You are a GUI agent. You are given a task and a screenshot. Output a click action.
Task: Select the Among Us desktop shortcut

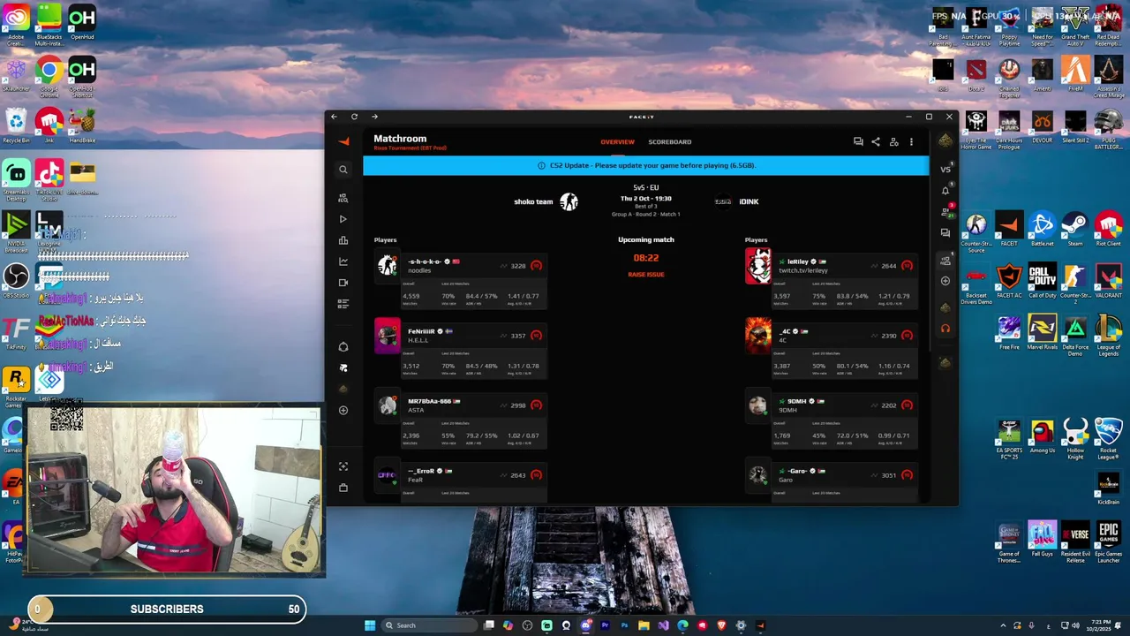coord(1042,436)
